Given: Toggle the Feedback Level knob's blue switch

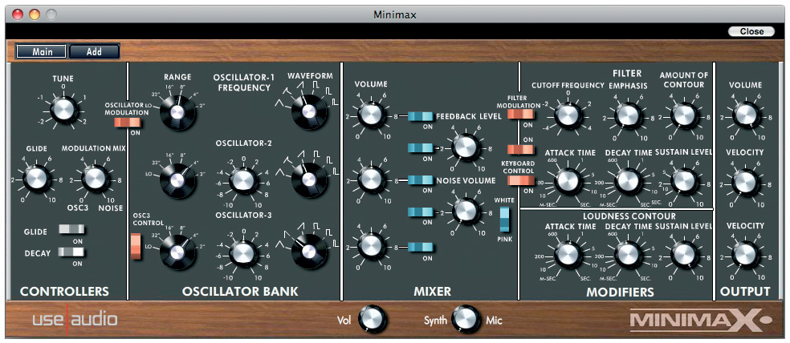Looking at the screenshot, I should pyautogui.click(x=420, y=148).
